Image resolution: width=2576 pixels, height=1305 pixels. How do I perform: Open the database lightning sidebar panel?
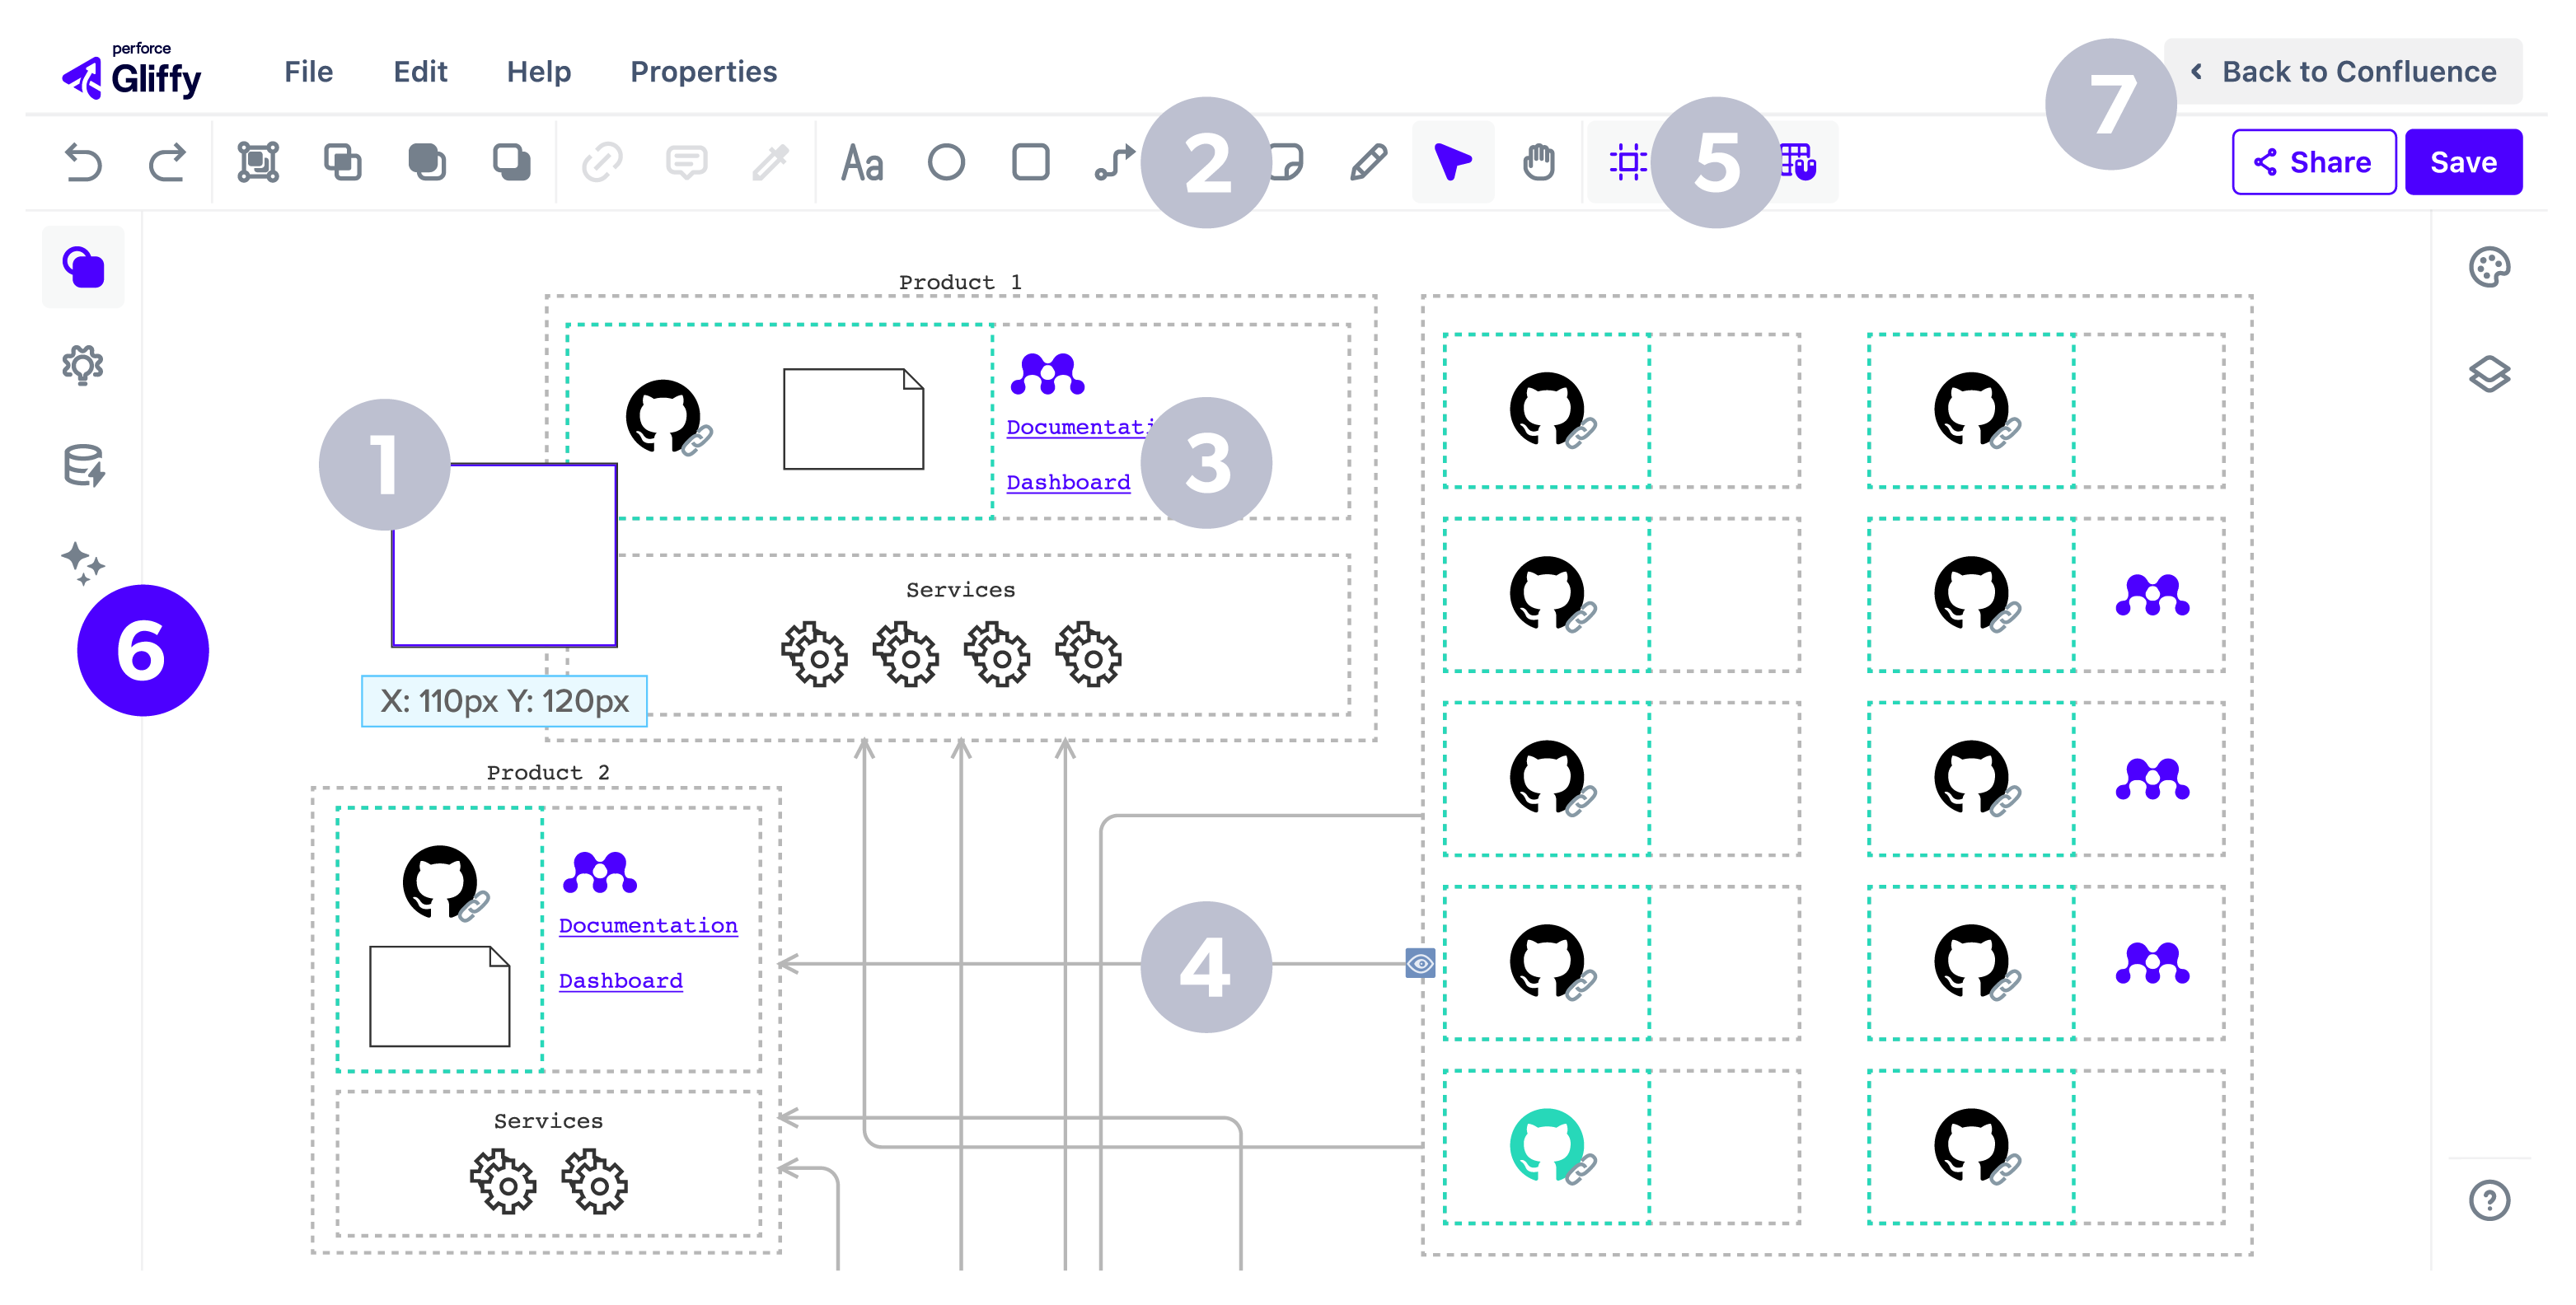(84, 465)
